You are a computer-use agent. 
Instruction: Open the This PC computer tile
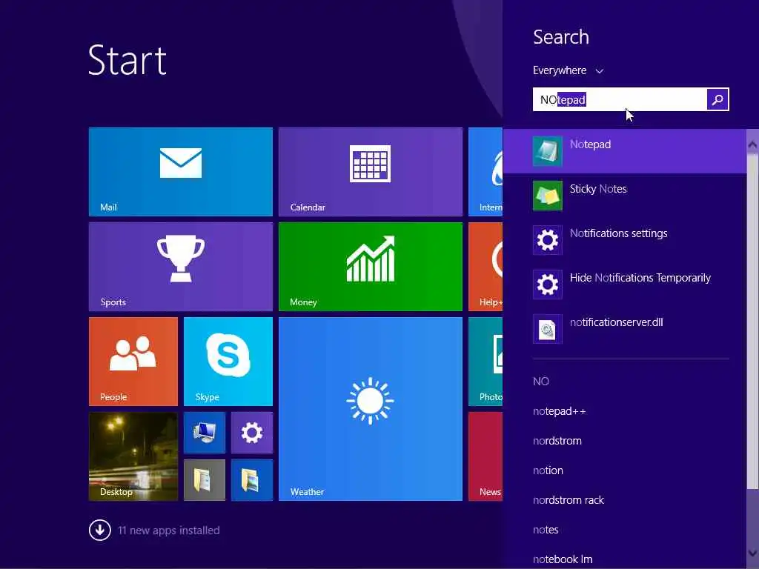pos(205,433)
